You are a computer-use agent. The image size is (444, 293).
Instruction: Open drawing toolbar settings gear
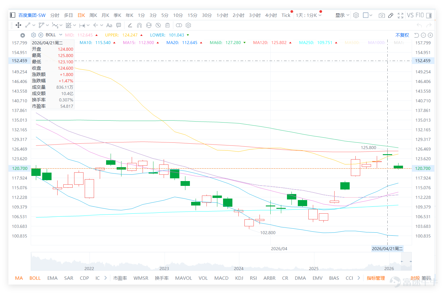[x=189, y=25]
